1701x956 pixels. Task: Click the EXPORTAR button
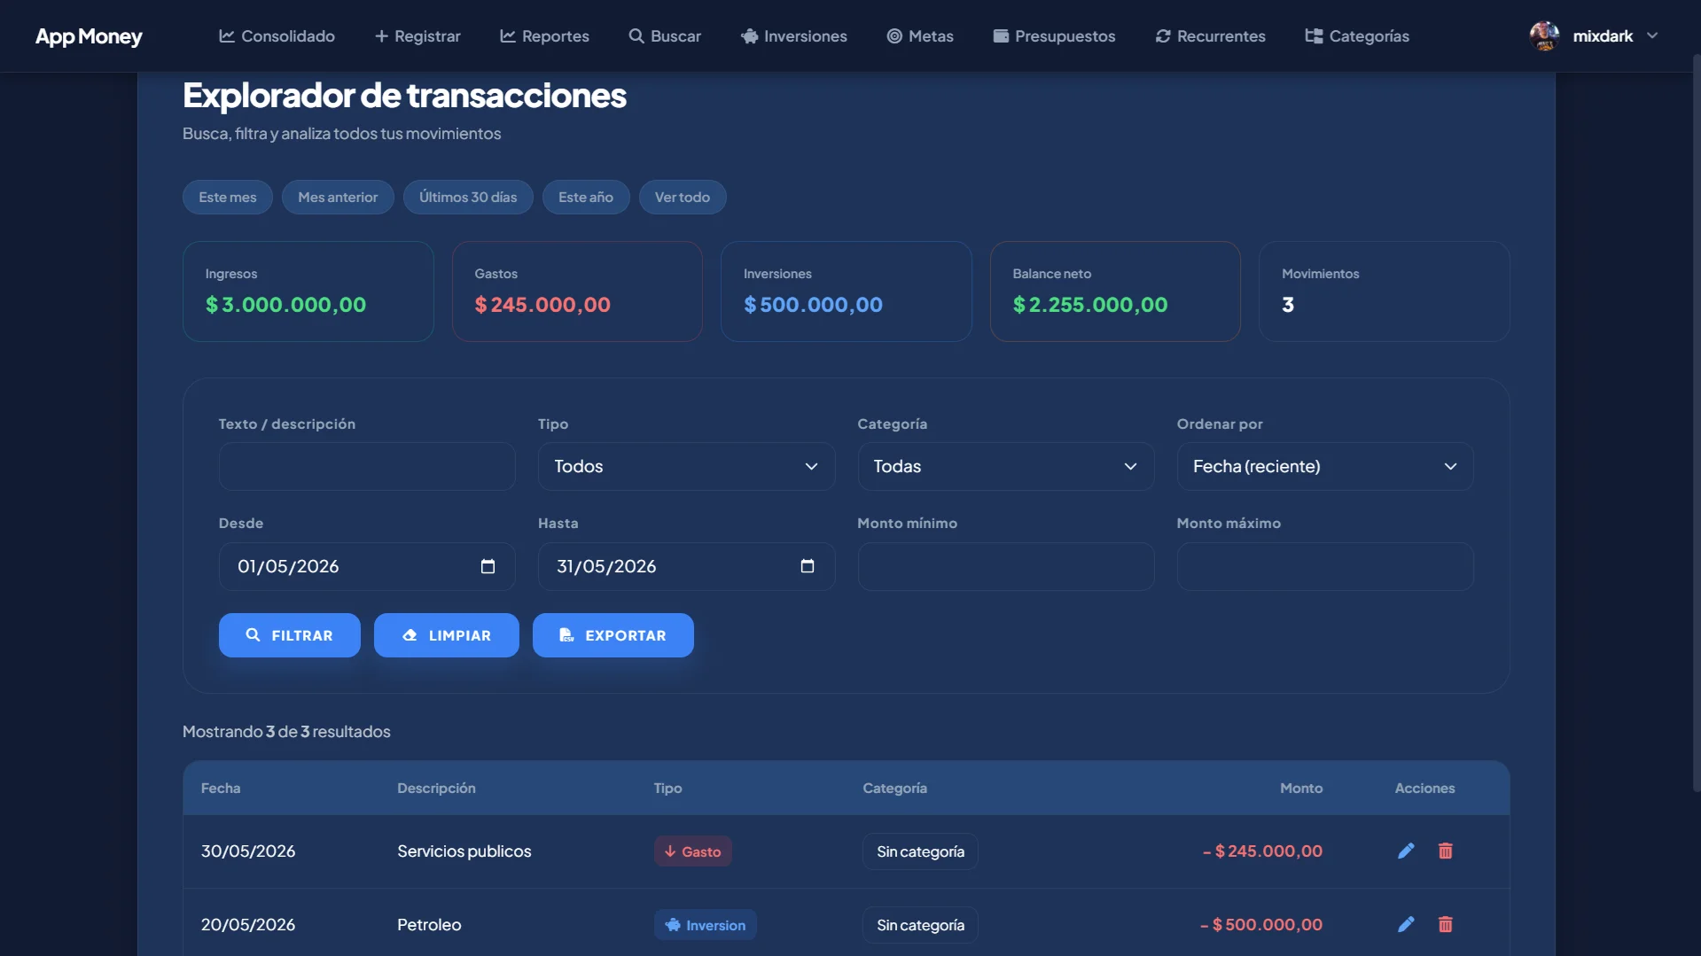click(613, 635)
